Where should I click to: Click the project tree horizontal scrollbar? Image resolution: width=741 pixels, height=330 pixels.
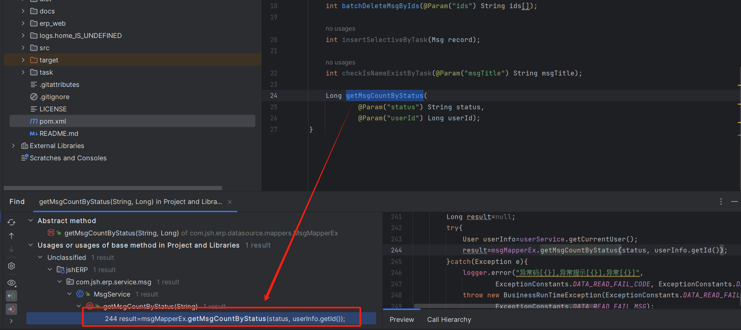113,188
